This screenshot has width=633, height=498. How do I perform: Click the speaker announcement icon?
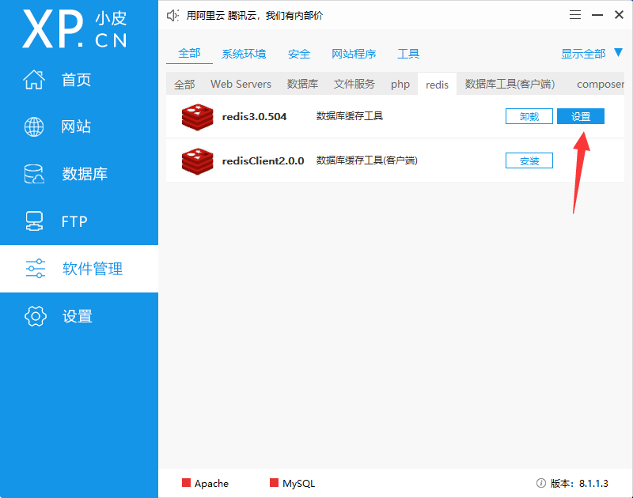tap(172, 16)
